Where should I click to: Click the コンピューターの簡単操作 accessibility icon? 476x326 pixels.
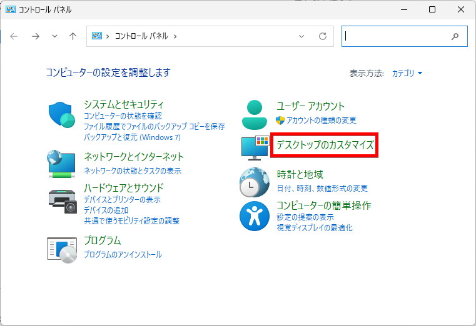[x=255, y=216]
